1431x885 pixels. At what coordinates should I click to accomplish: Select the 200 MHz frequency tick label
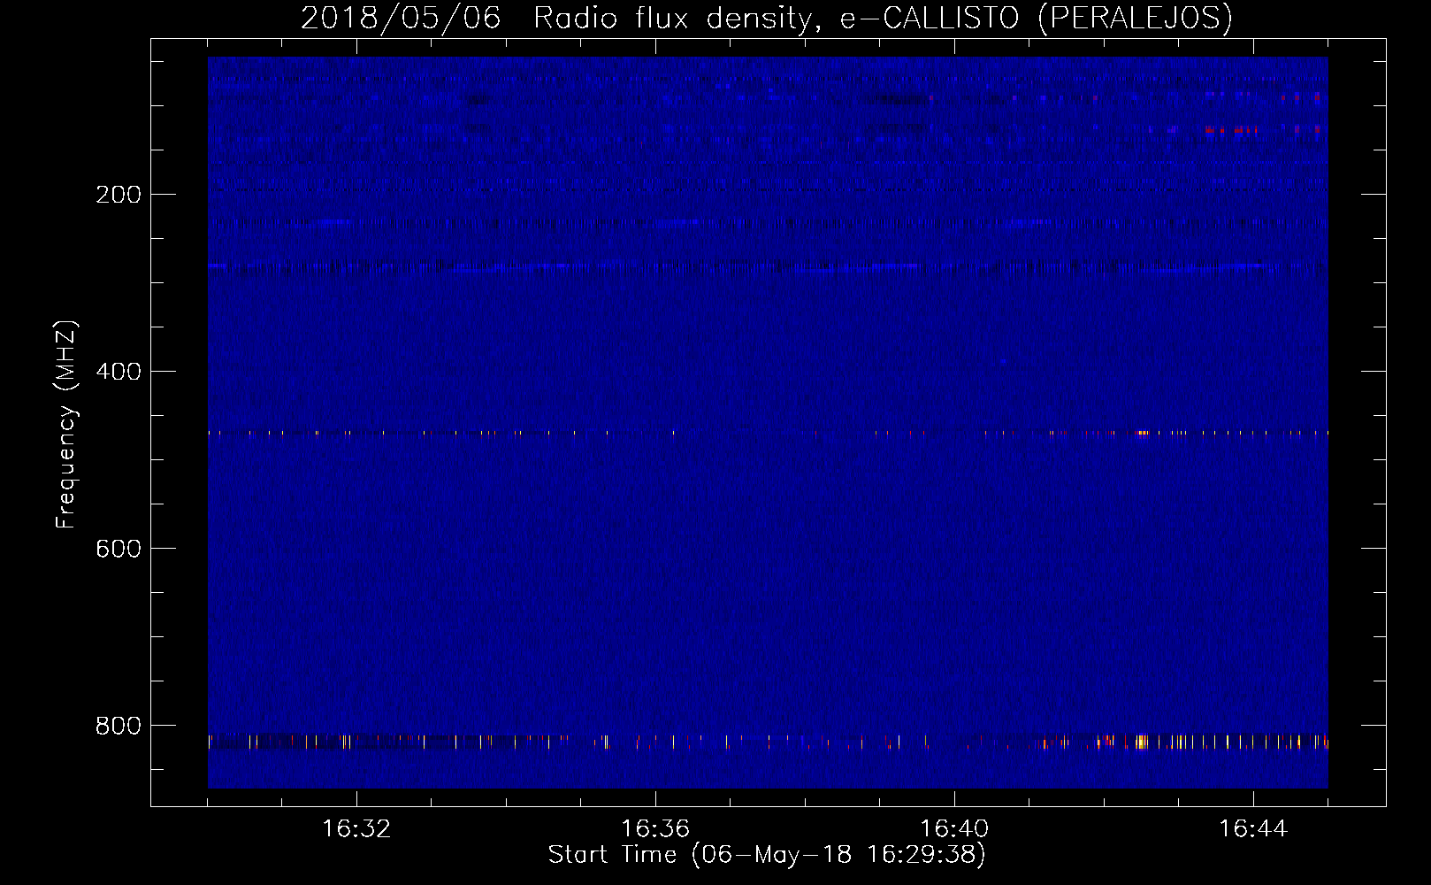click(119, 195)
